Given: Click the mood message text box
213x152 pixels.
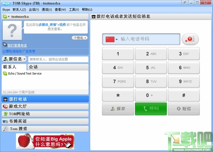Looking at the screenshot, I should pyautogui.click(x=56, y=27).
